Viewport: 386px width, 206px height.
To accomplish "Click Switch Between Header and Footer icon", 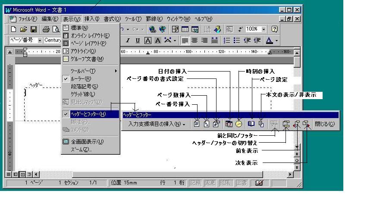I will point(286,124).
